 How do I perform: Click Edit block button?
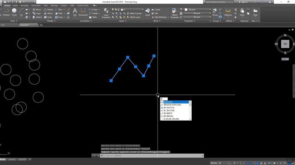[155, 13]
